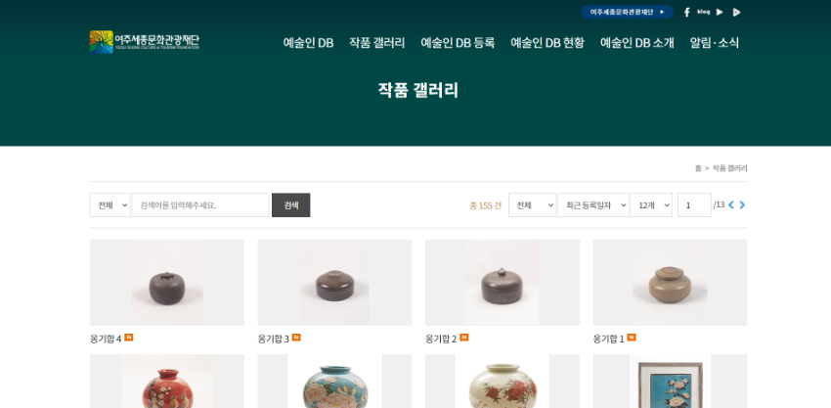Image resolution: width=831 pixels, height=408 pixels.
Task: Open the 예술인 DB menu
Action: (308, 43)
